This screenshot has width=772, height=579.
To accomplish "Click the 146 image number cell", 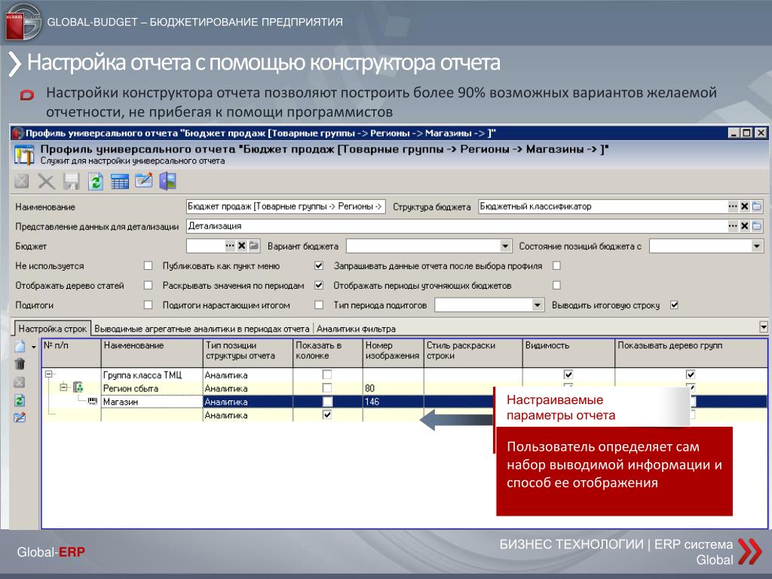I will 393,402.
